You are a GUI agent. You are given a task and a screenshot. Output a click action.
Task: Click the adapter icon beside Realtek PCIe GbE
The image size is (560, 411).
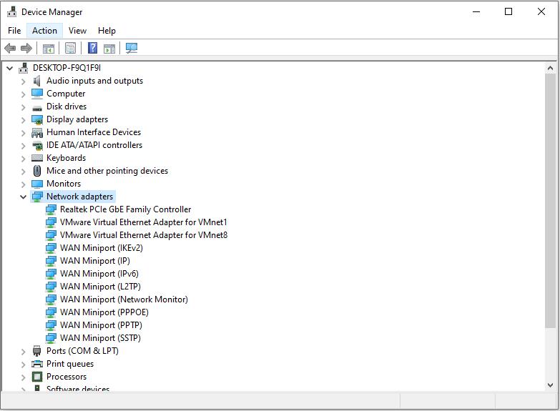(x=51, y=209)
